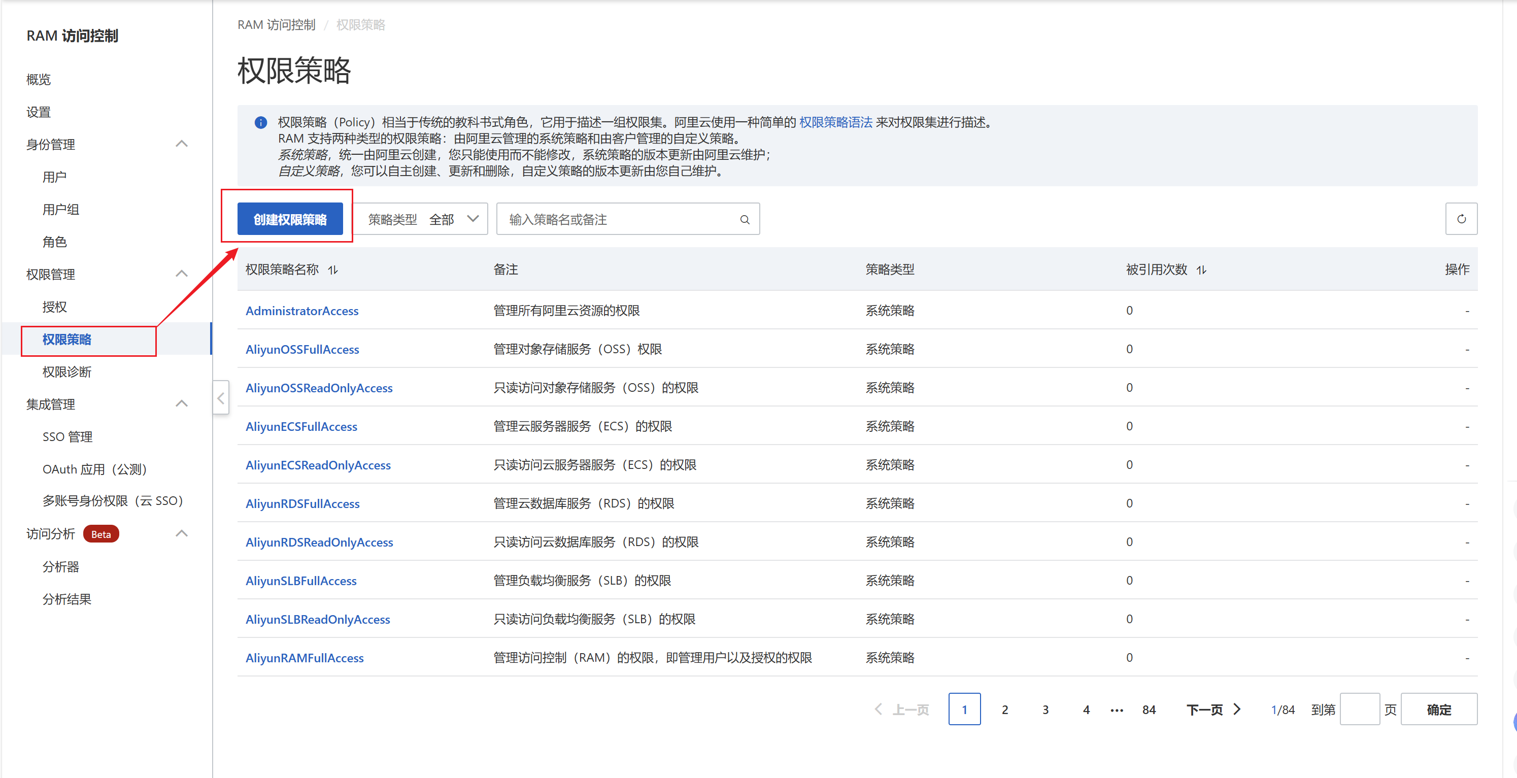Open the AliyunOSSFullAccess policy link

click(x=302, y=349)
